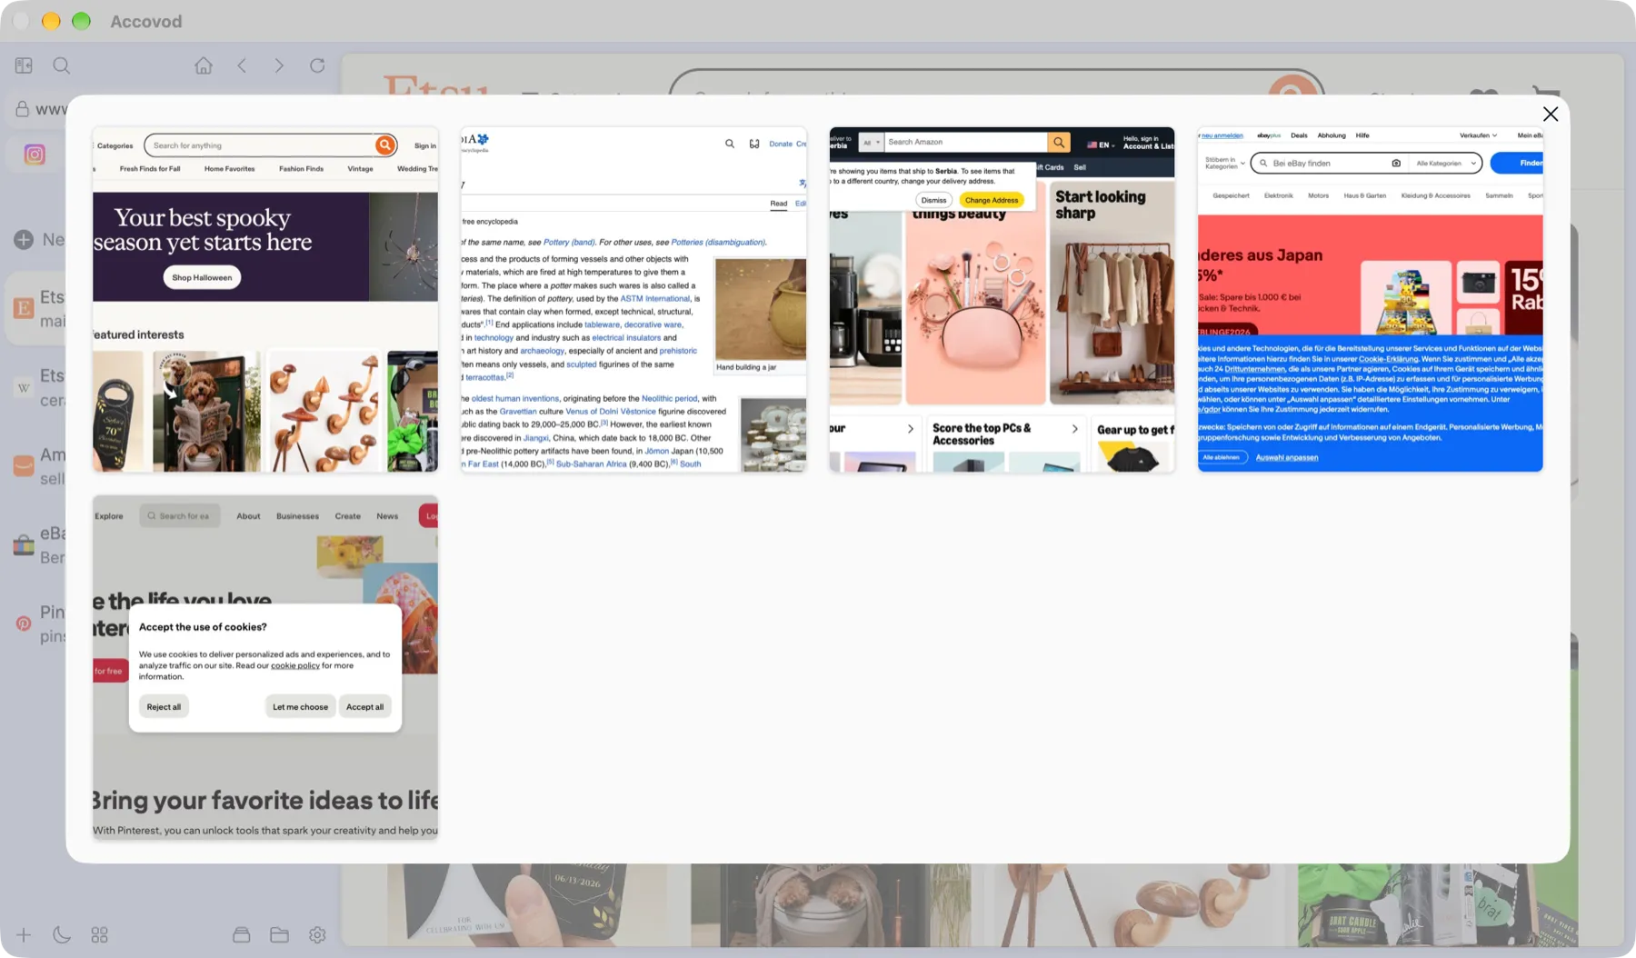Switch to the eBay sidebar tab
This screenshot has height=958, width=1636.
pyautogui.click(x=36, y=545)
